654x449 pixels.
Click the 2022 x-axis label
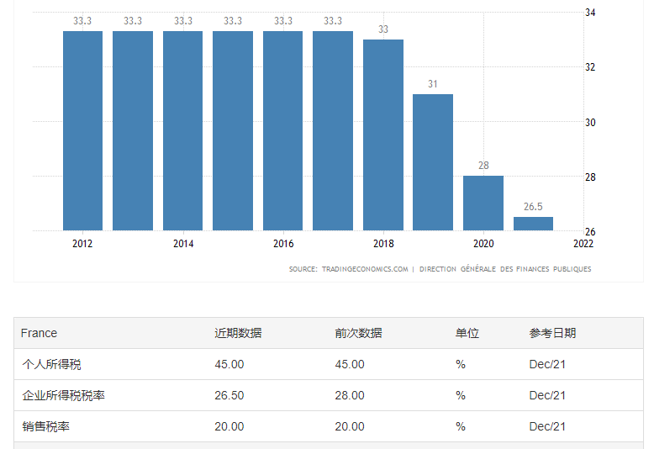click(583, 244)
